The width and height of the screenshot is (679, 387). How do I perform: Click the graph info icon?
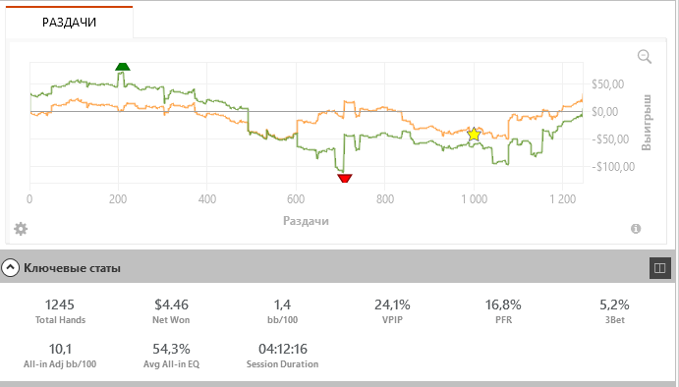coord(635,229)
